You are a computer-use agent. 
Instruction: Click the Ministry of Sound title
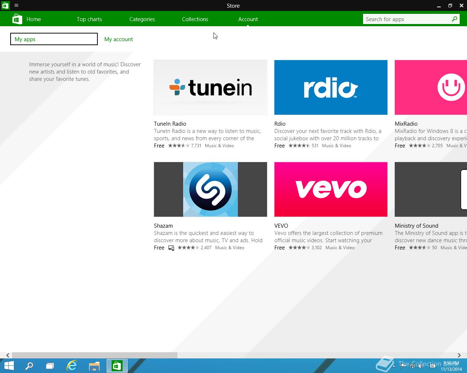(417, 226)
